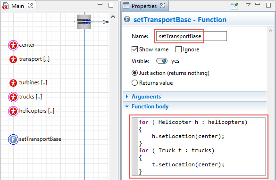Switch to the Main editor tab
276x180 pixels.
coord(17,6)
